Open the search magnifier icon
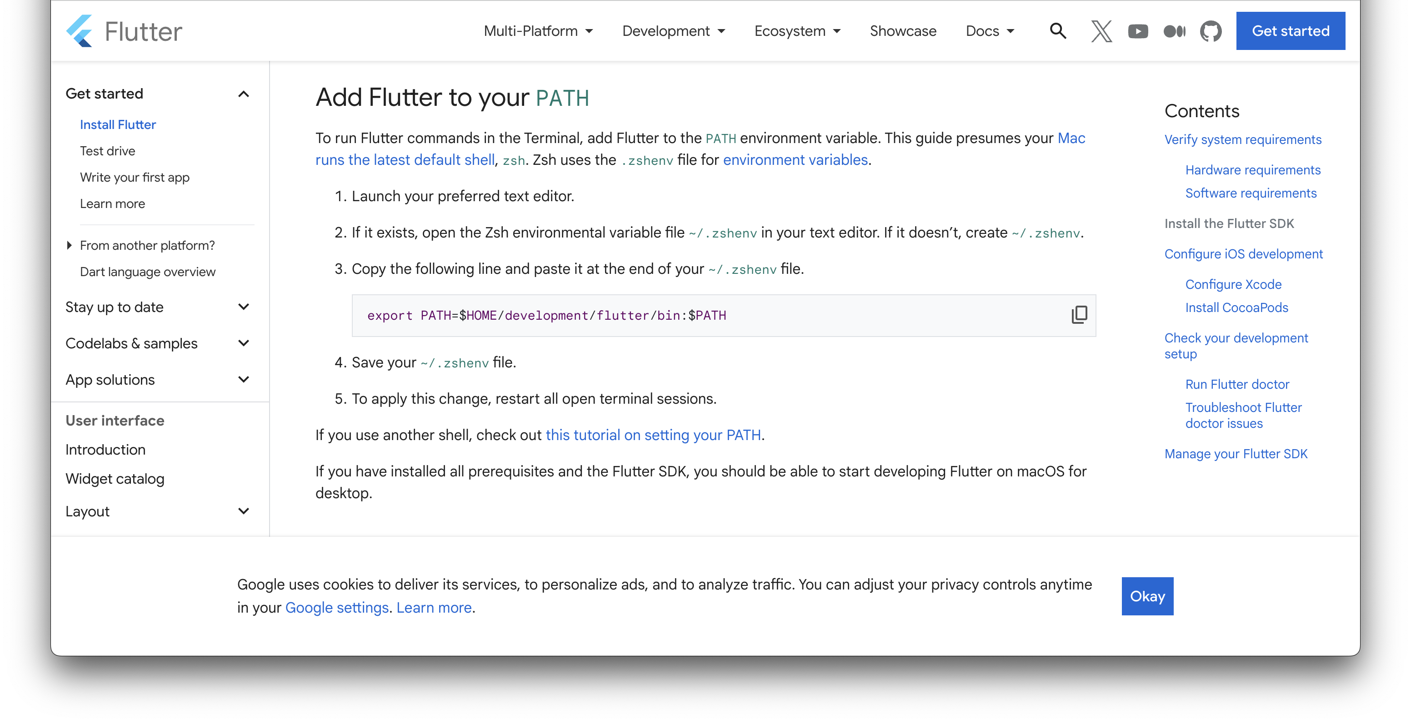The height and width of the screenshot is (723, 1411). 1058,31
